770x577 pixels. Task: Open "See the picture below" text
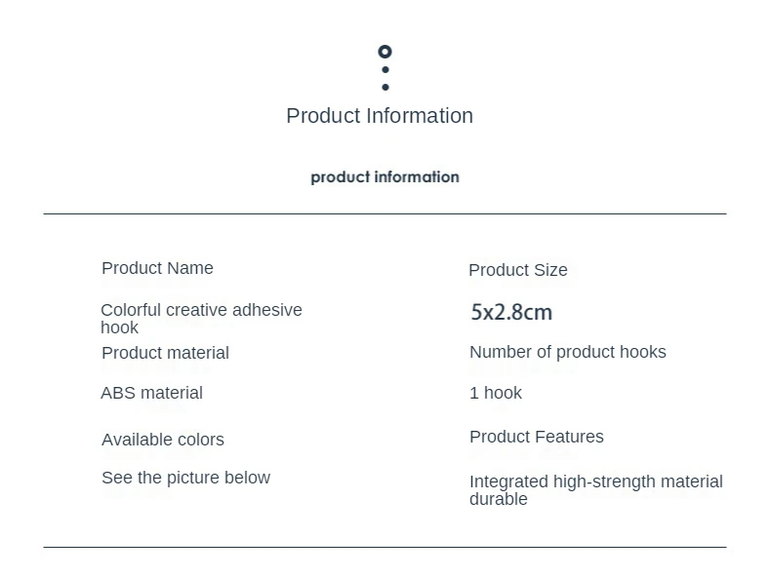(185, 478)
